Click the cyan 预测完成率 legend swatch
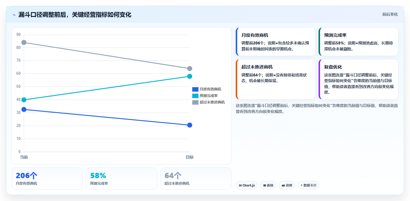Screen dimensions: 410x201 click(x=195, y=96)
